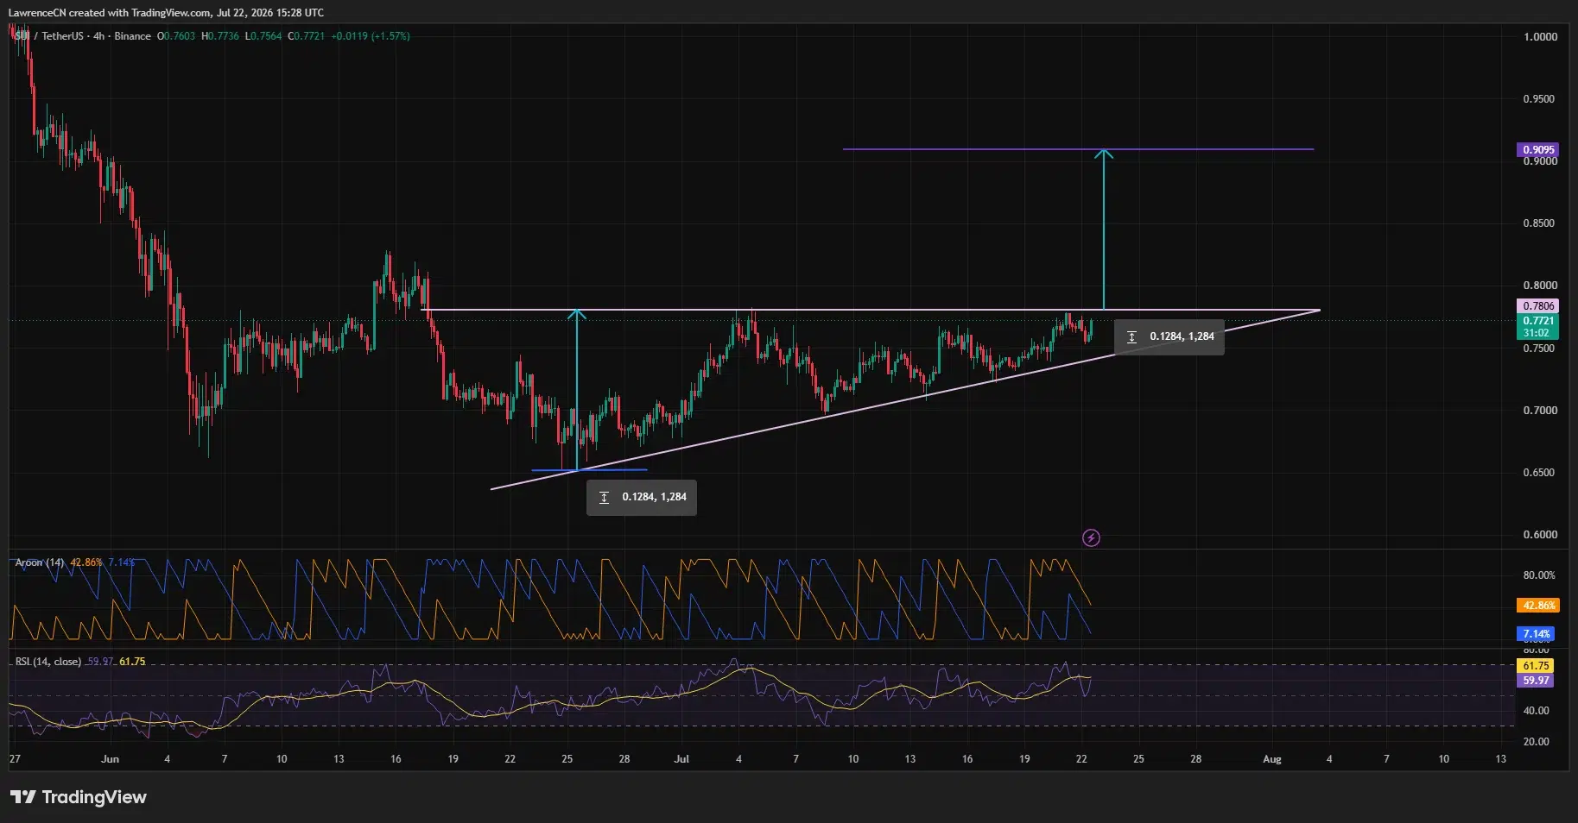Image resolution: width=1578 pixels, height=823 pixels.
Task: Click the 0.8500 price axis label
Action: coord(1540,223)
